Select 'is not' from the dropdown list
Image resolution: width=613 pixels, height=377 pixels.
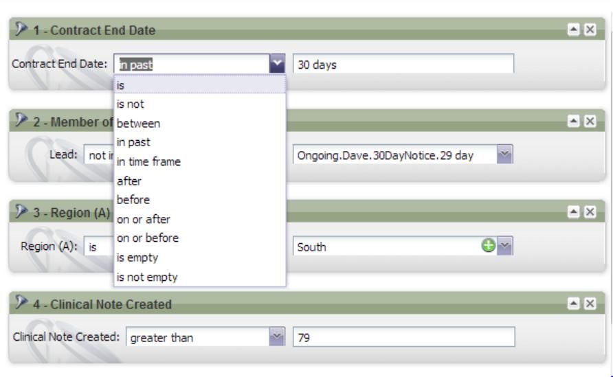[130, 104]
